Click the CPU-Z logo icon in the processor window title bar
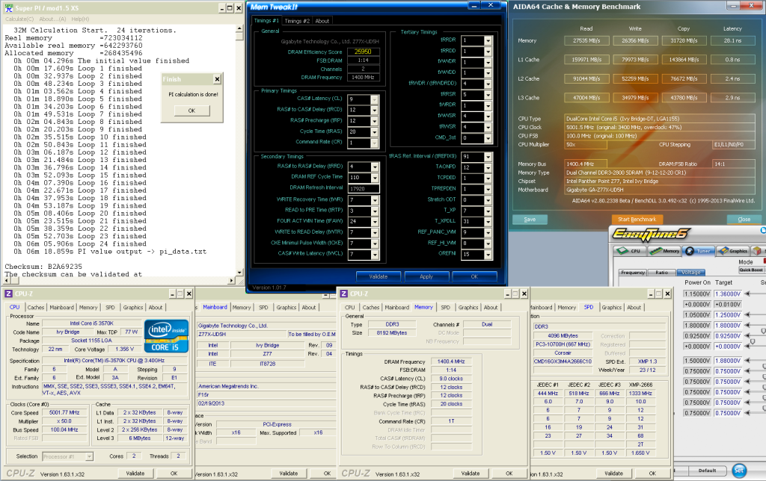766x481 pixels. (8, 294)
